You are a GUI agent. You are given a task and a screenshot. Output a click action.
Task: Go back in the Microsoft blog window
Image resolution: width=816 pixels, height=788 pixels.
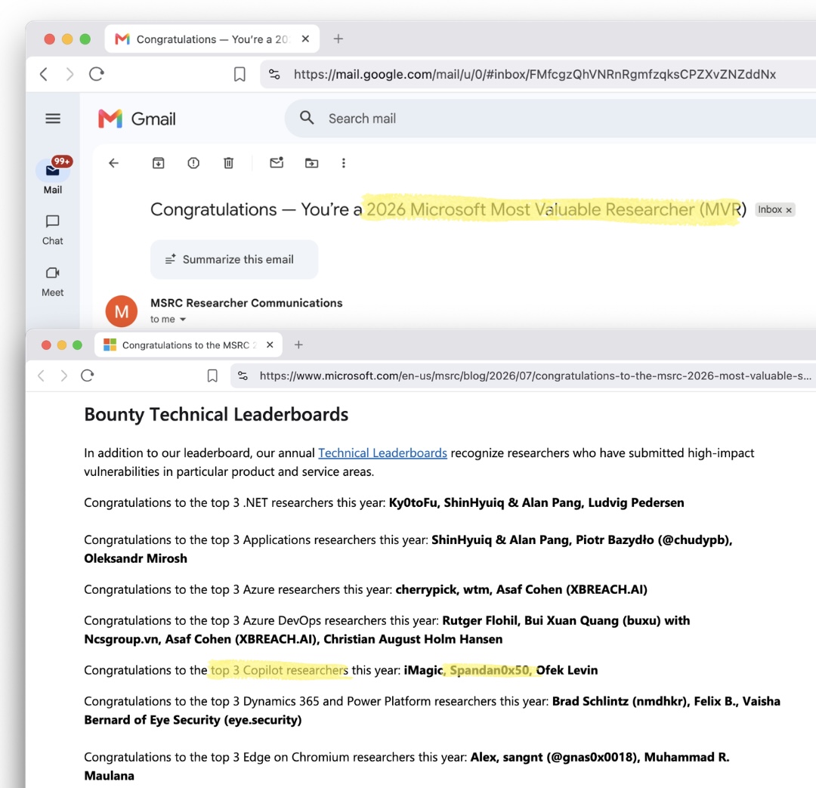[42, 375]
